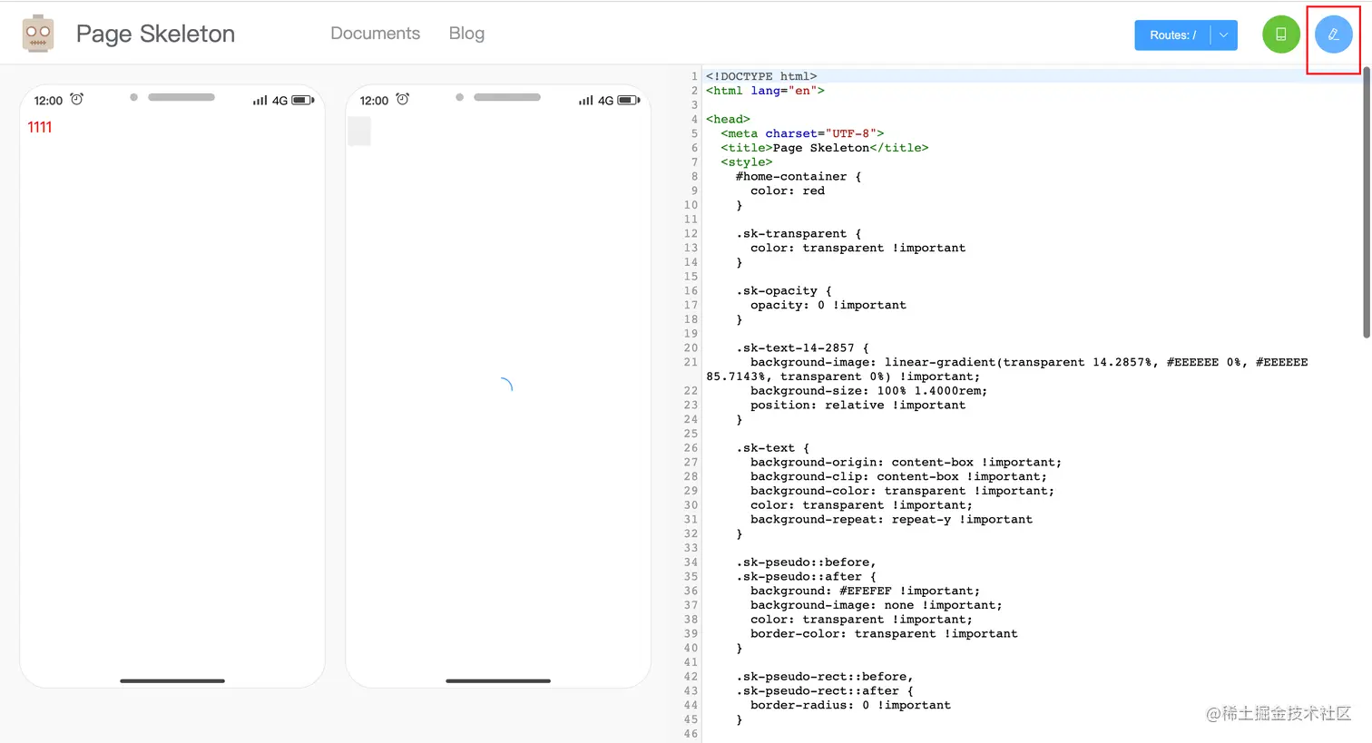Viewport: 1372px width, 743px height.
Task: Click the <title>Page Skeleton</title> code line
Action: (825, 148)
